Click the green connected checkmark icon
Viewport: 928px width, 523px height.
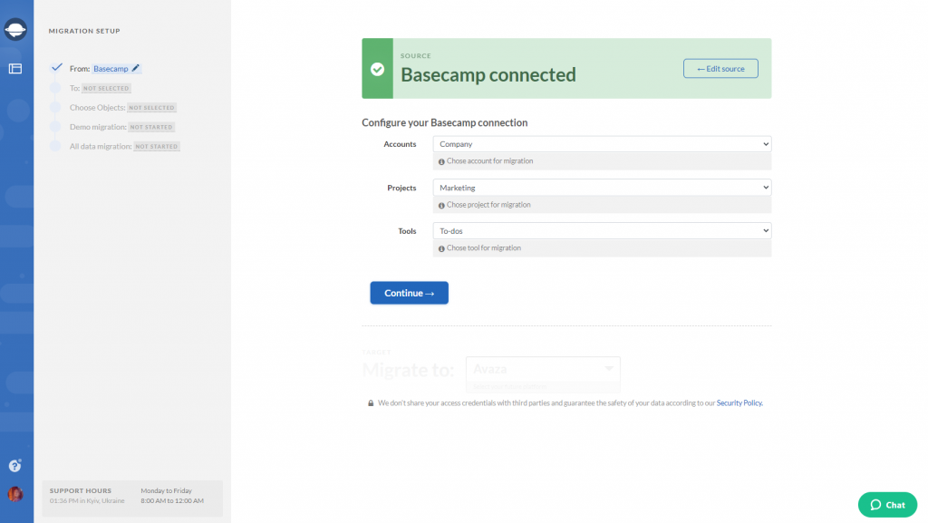[x=378, y=69]
